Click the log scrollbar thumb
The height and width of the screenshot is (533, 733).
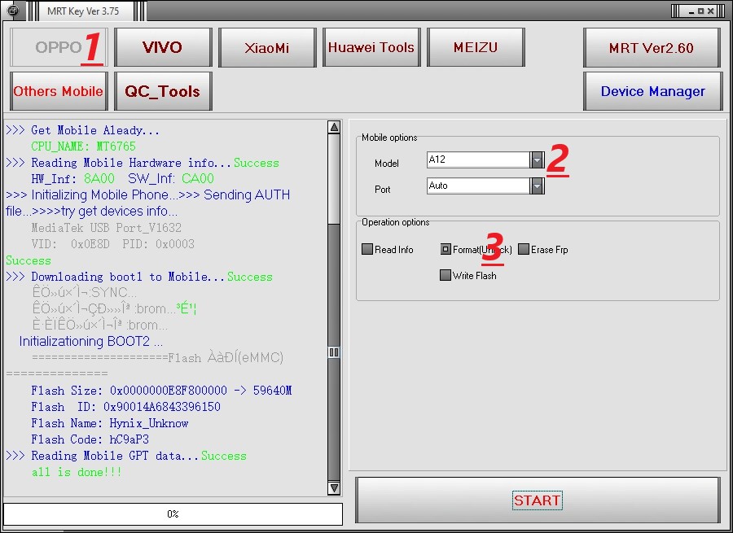point(334,352)
